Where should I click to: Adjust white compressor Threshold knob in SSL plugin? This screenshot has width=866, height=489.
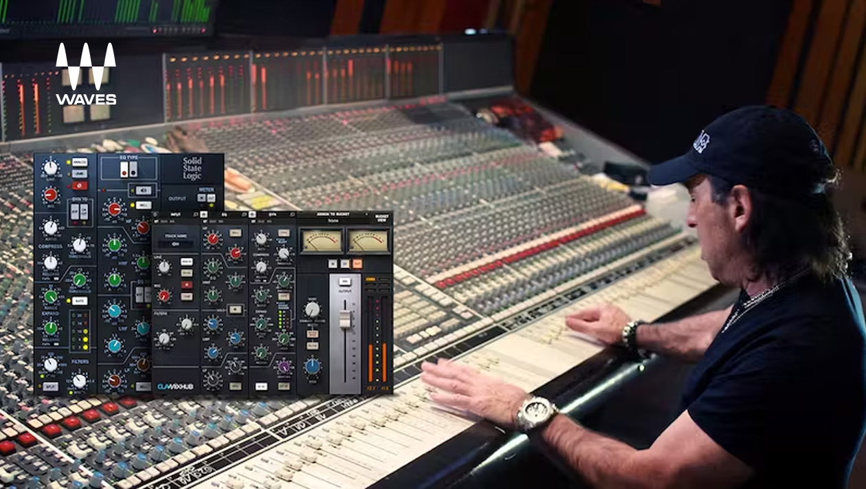pyautogui.click(x=80, y=245)
